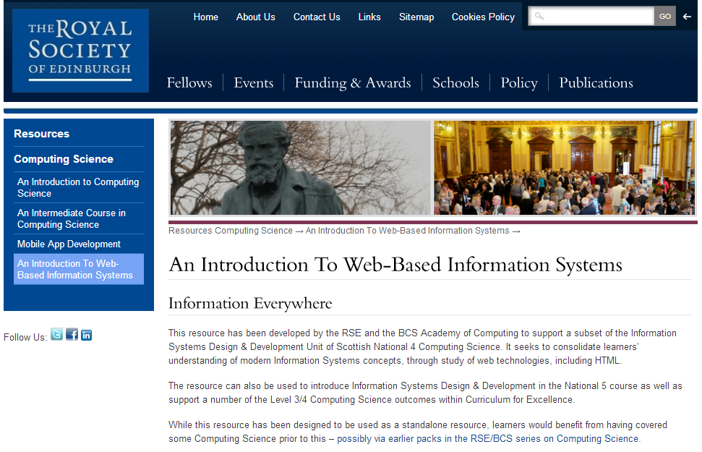The width and height of the screenshot is (702, 452).
Task: Open the About Us link
Action: click(x=256, y=17)
